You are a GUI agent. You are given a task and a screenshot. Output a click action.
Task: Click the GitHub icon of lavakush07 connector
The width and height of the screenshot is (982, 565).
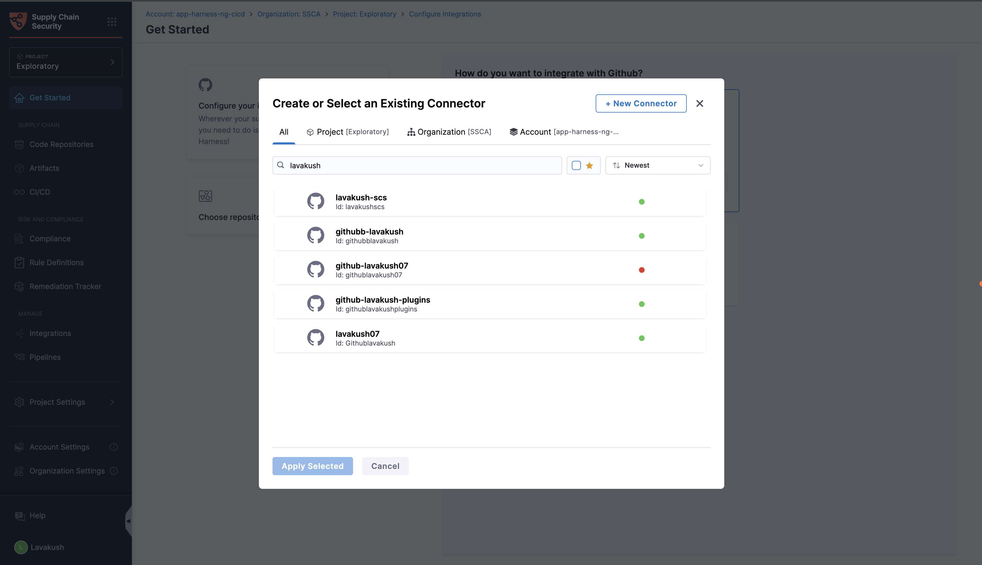pyautogui.click(x=316, y=338)
